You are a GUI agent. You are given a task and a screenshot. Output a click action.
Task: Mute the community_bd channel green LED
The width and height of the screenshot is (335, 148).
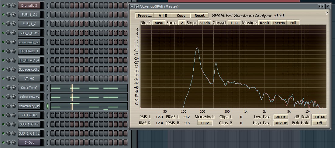tap(3, 42)
